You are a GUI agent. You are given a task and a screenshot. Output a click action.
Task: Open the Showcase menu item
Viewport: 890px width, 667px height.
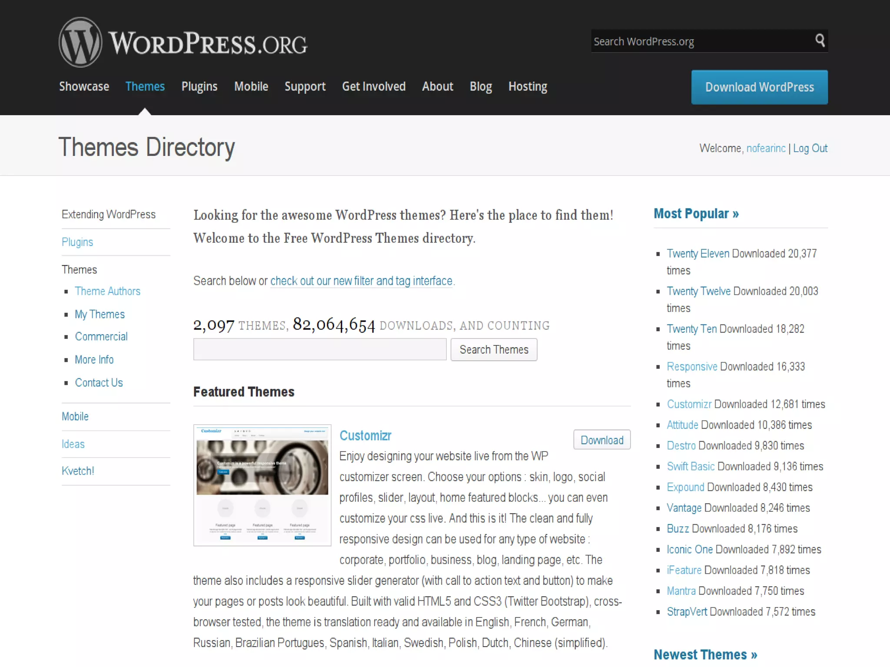click(x=84, y=86)
